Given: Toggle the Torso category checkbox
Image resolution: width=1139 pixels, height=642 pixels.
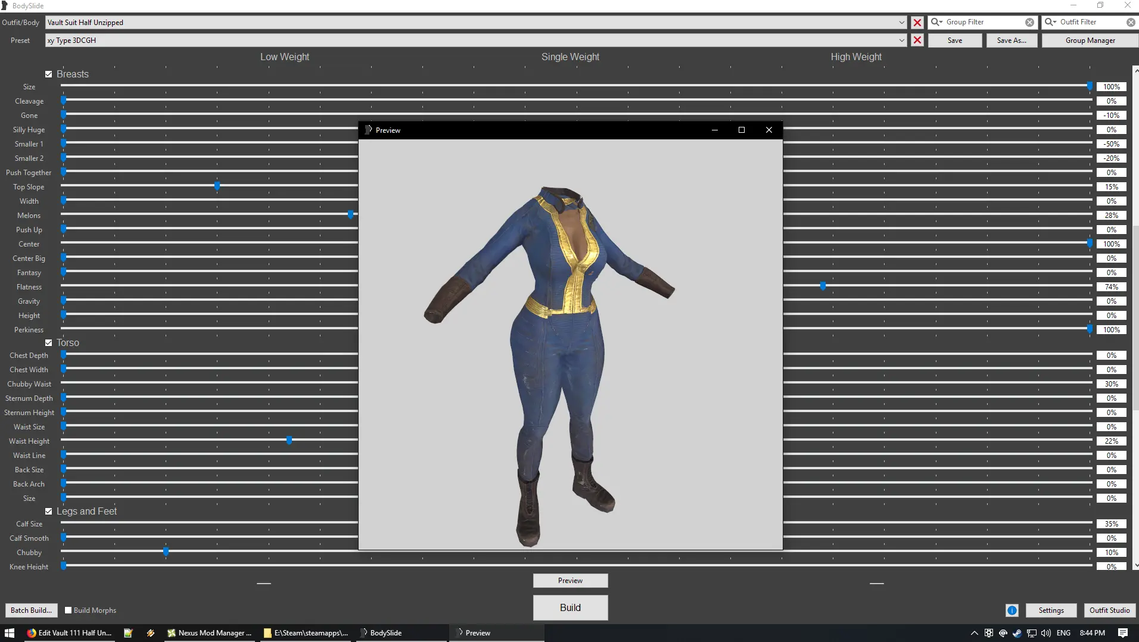Looking at the screenshot, I should click(x=49, y=343).
